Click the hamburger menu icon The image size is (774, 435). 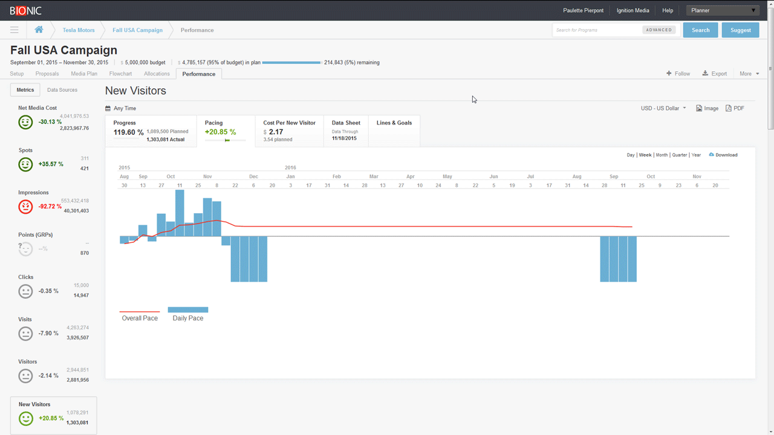tap(13, 29)
